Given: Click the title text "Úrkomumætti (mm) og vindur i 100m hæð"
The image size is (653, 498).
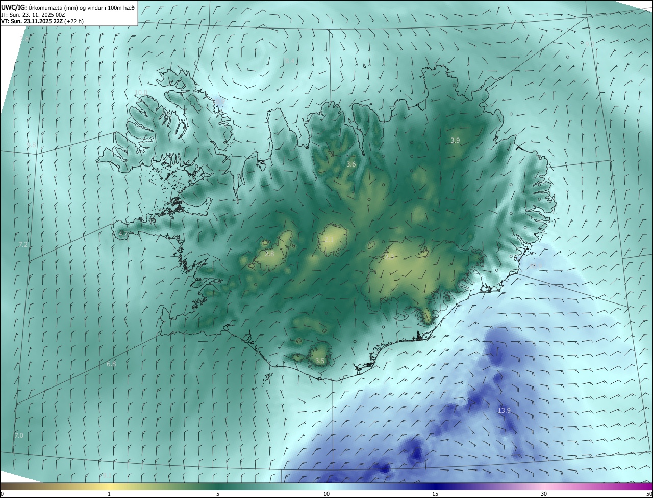Looking at the screenshot, I should click(x=81, y=7).
